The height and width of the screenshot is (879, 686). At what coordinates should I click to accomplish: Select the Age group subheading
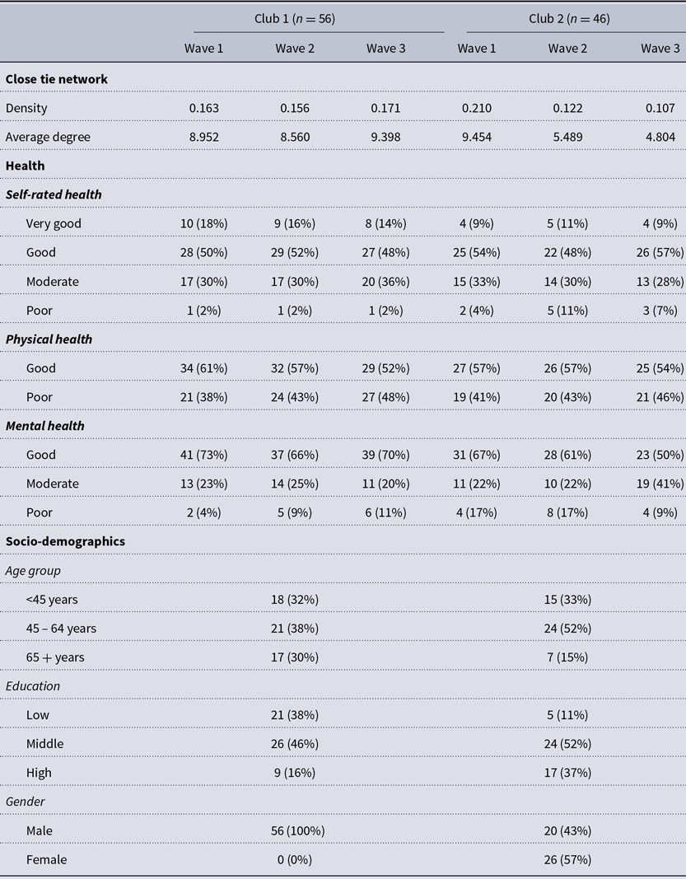tap(33, 570)
